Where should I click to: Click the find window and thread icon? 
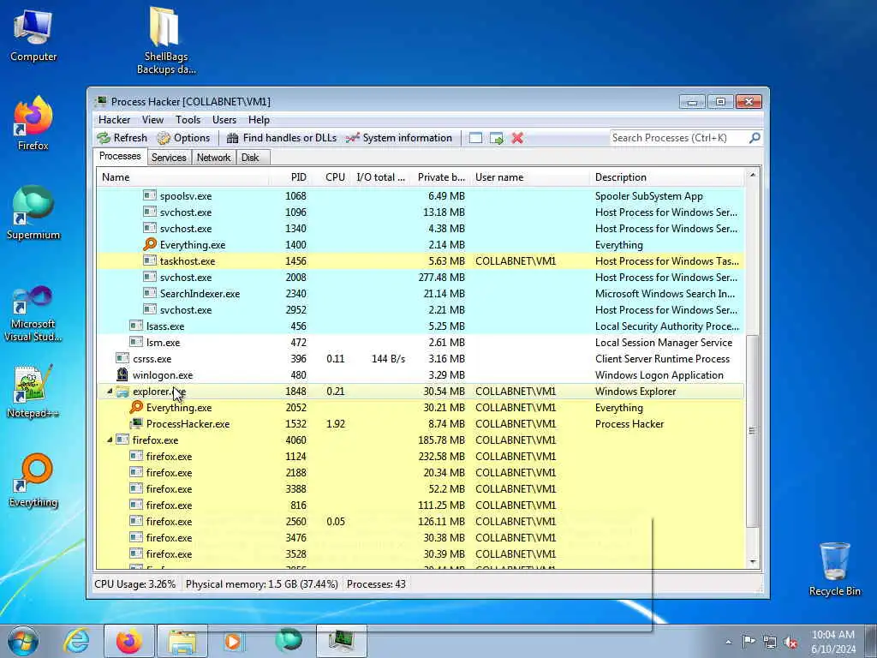496,138
